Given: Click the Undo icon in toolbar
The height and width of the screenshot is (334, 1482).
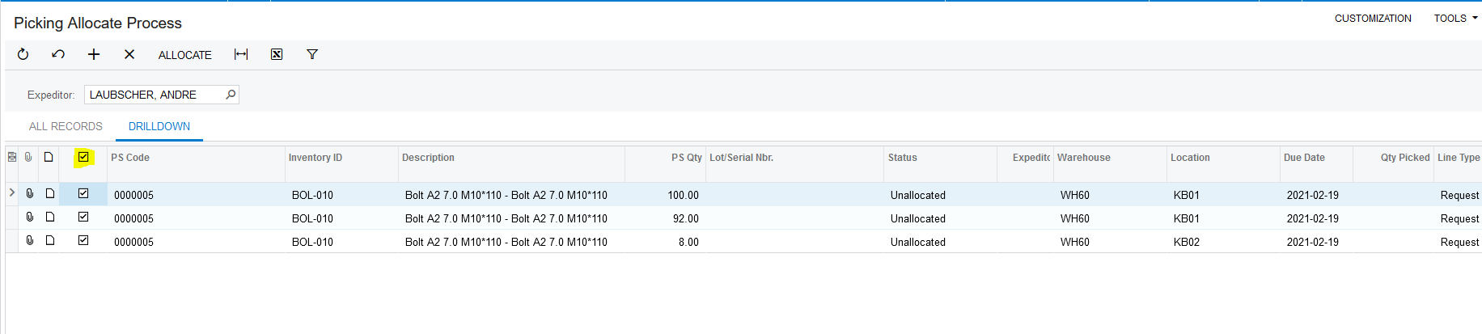Looking at the screenshot, I should click(x=58, y=54).
